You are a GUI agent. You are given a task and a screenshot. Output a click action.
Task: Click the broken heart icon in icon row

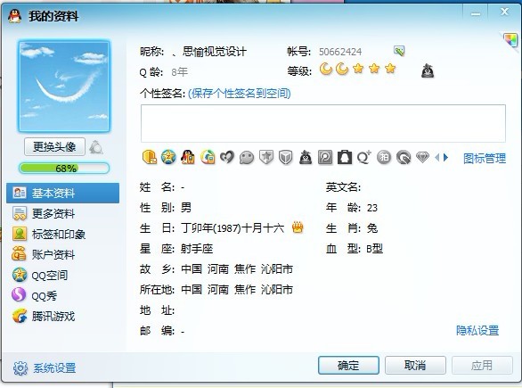[x=227, y=157]
